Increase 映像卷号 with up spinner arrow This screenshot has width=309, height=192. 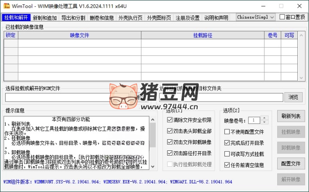(264, 118)
